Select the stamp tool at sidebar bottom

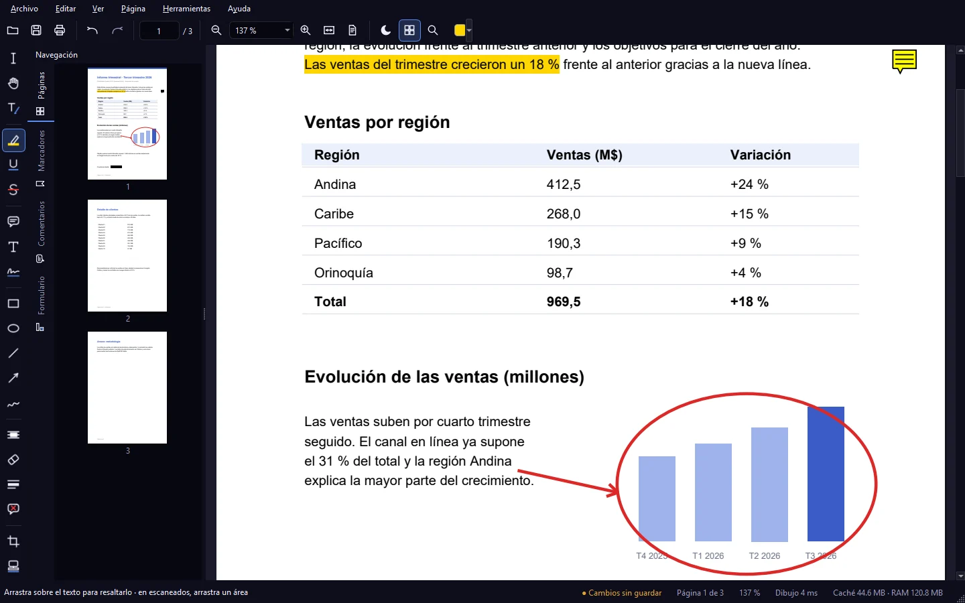13,566
